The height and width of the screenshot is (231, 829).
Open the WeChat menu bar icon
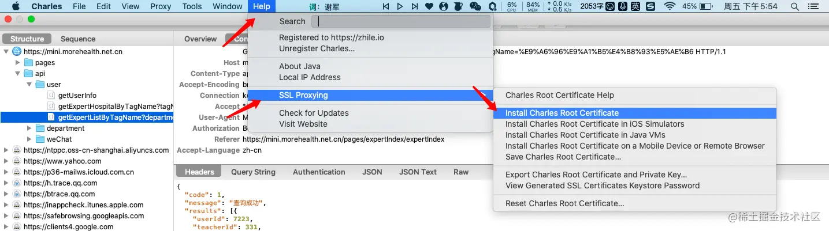pyautogui.click(x=475, y=6)
